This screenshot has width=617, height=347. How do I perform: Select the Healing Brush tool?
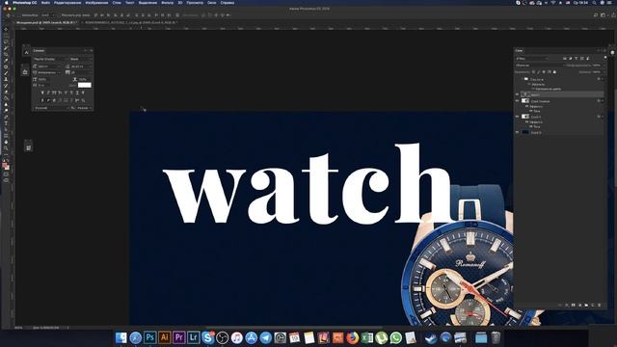pyautogui.click(x=6, y=67)
